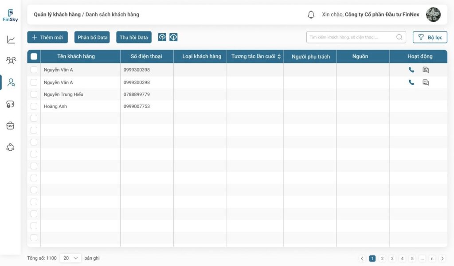Click the cloud download icon

173,37
